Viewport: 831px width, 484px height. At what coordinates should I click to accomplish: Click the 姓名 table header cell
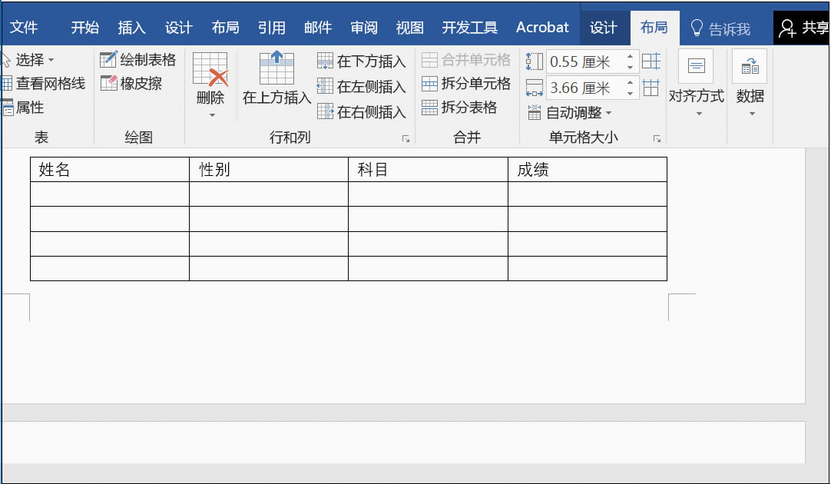click(110, 170)
